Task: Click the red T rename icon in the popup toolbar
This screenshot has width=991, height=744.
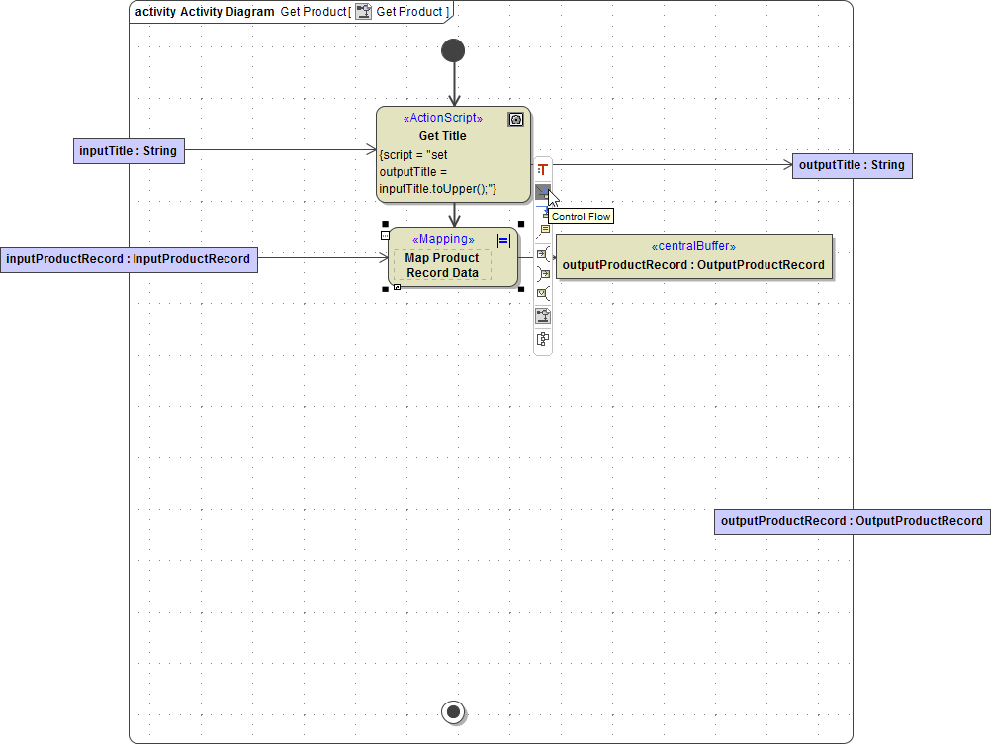Action: point(542,168)
